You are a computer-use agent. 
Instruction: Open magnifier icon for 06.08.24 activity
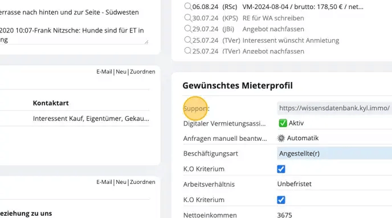(188, 6)
